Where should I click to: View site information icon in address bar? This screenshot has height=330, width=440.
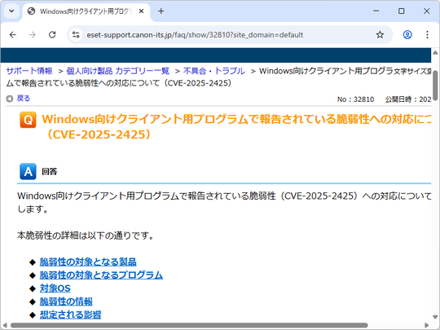point(76,35)
